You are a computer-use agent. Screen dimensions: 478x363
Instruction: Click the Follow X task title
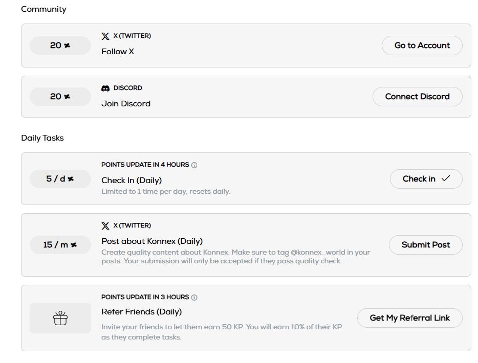tap(118, 51)
